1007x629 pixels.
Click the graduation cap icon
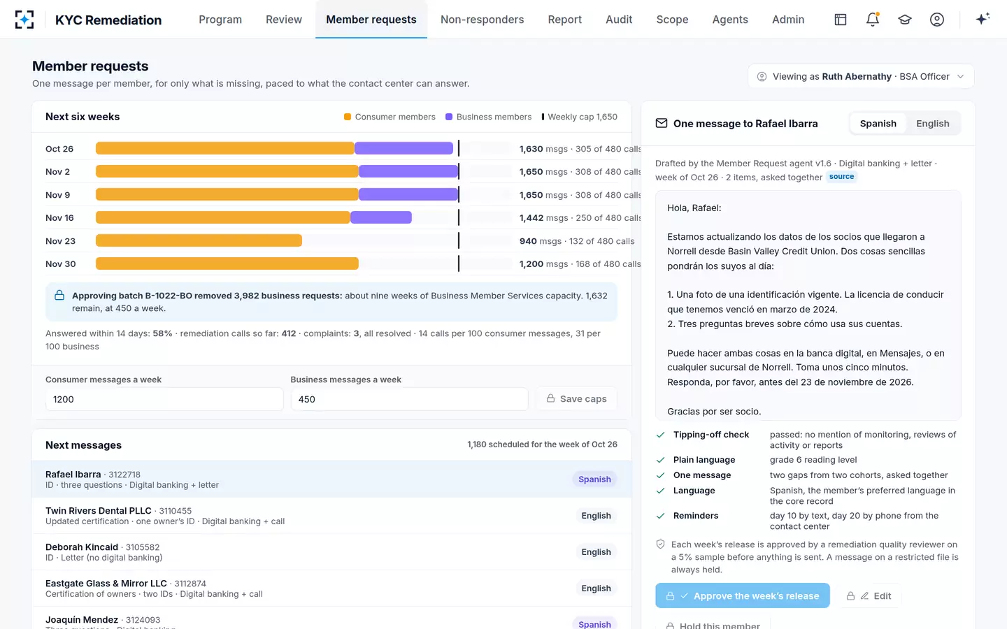[905, 20]
